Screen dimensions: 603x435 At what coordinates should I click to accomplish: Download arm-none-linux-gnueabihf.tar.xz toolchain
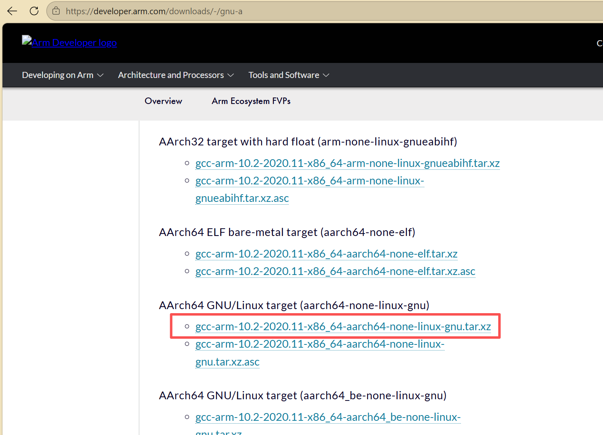click(348, 163)
